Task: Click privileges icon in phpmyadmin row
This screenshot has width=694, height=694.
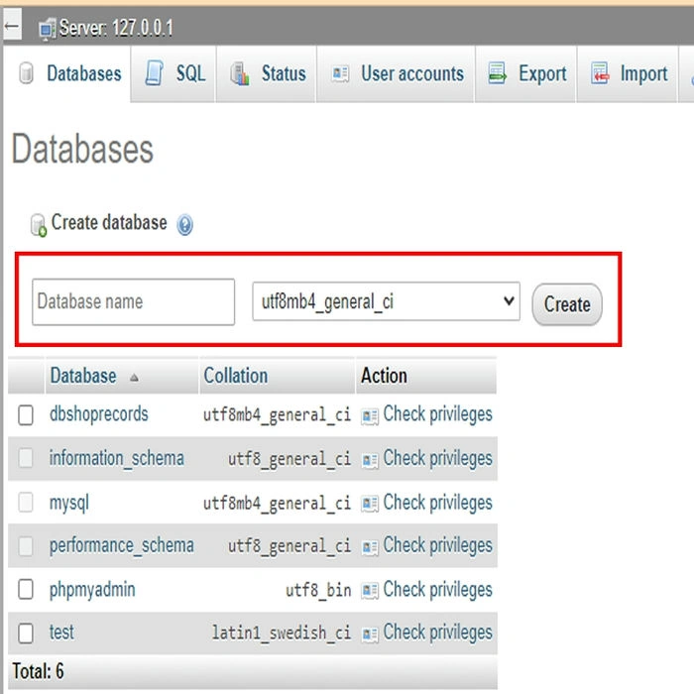Action: (x=370, y=591)
